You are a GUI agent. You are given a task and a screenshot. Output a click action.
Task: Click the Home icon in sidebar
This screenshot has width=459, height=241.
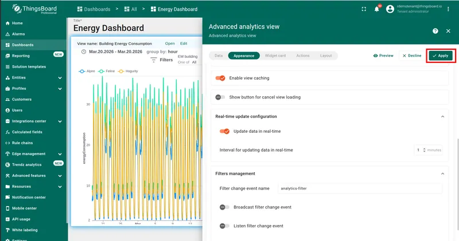tap(7, 23)
